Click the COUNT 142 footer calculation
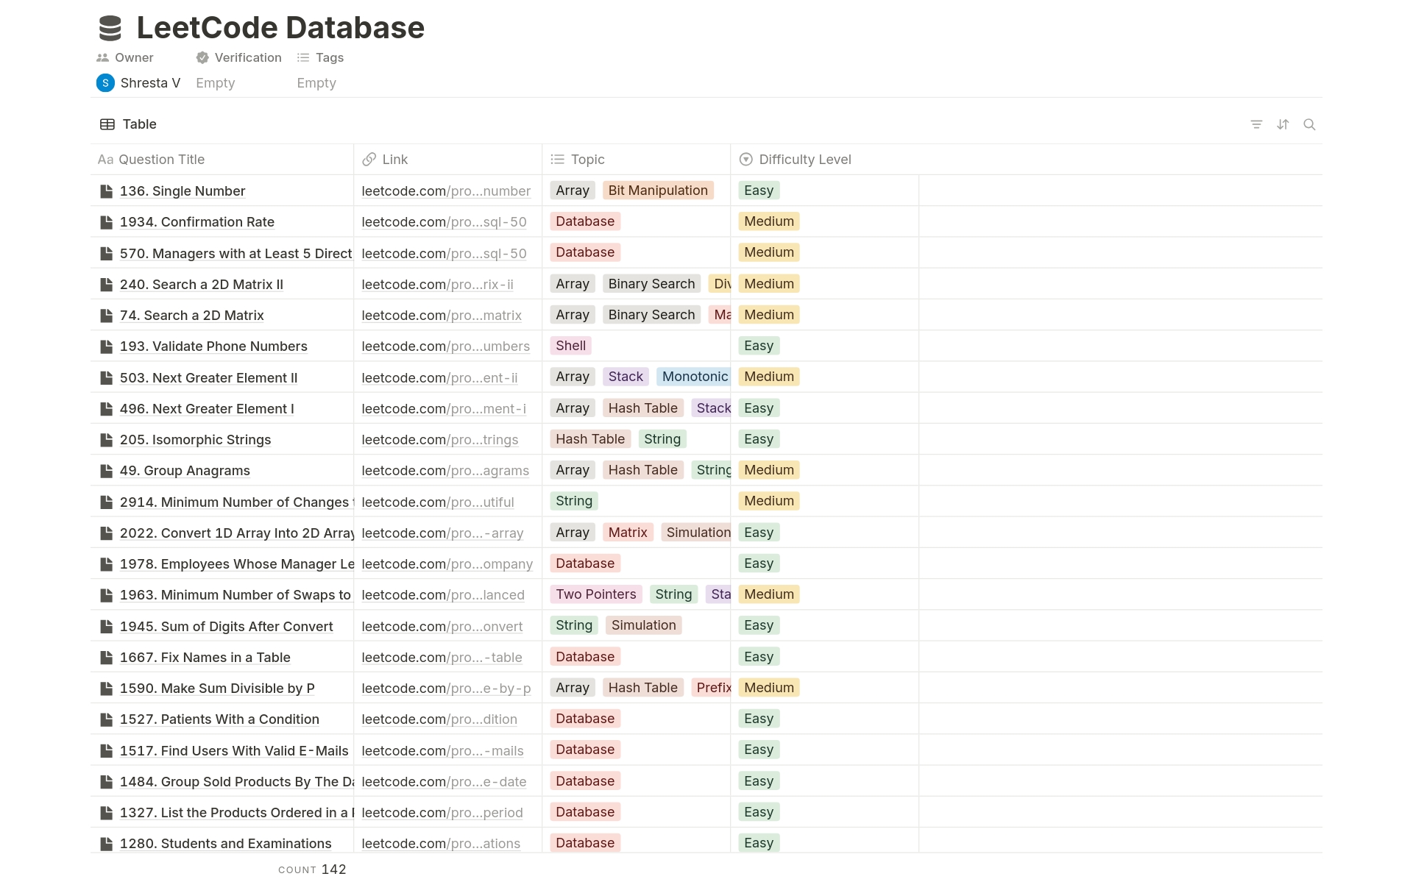This screenshot has width=1413, height=882. coord(312,869)
